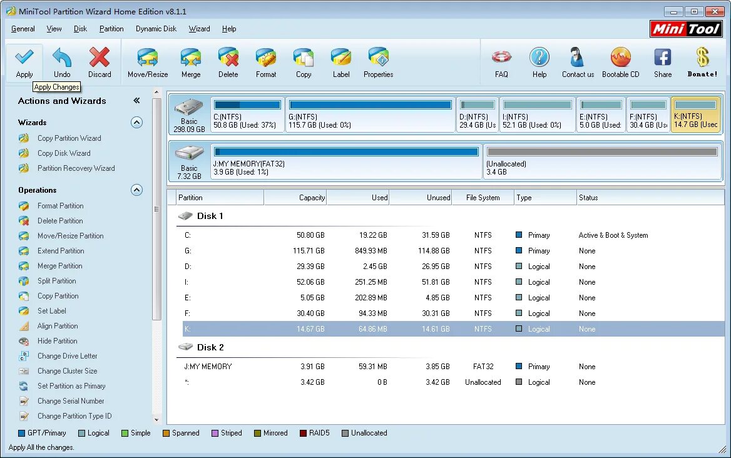Collapse the Wizards section

(136, 123)
